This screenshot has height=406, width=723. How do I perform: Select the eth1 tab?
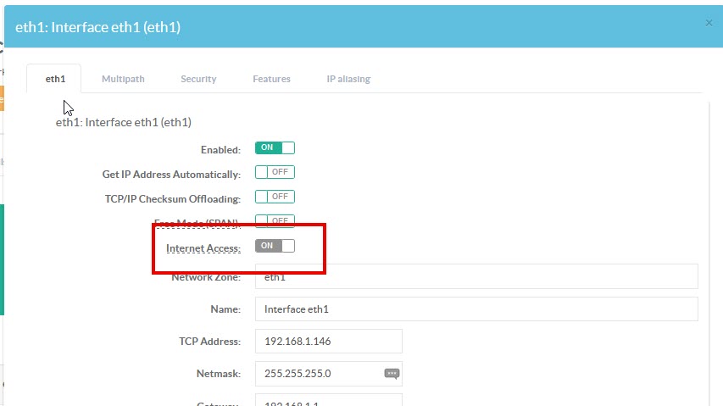coord(55,79)
